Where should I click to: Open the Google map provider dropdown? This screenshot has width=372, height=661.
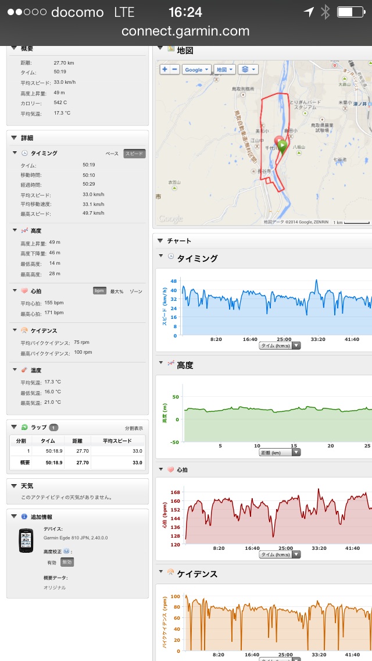196,70
